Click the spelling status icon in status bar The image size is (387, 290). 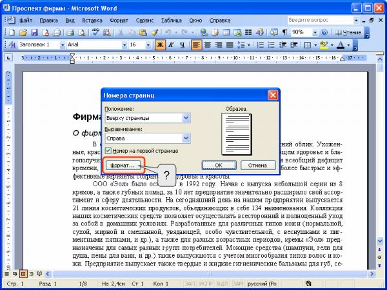point(308,284)
